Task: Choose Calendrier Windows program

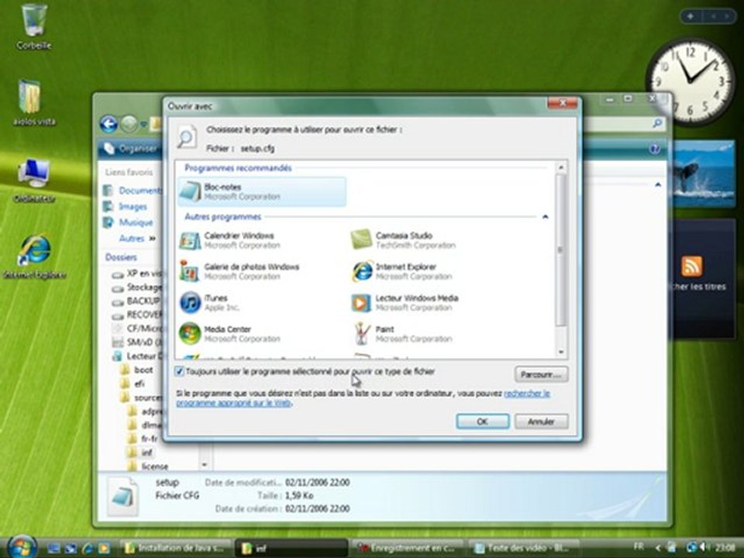Action: (230, 240)
